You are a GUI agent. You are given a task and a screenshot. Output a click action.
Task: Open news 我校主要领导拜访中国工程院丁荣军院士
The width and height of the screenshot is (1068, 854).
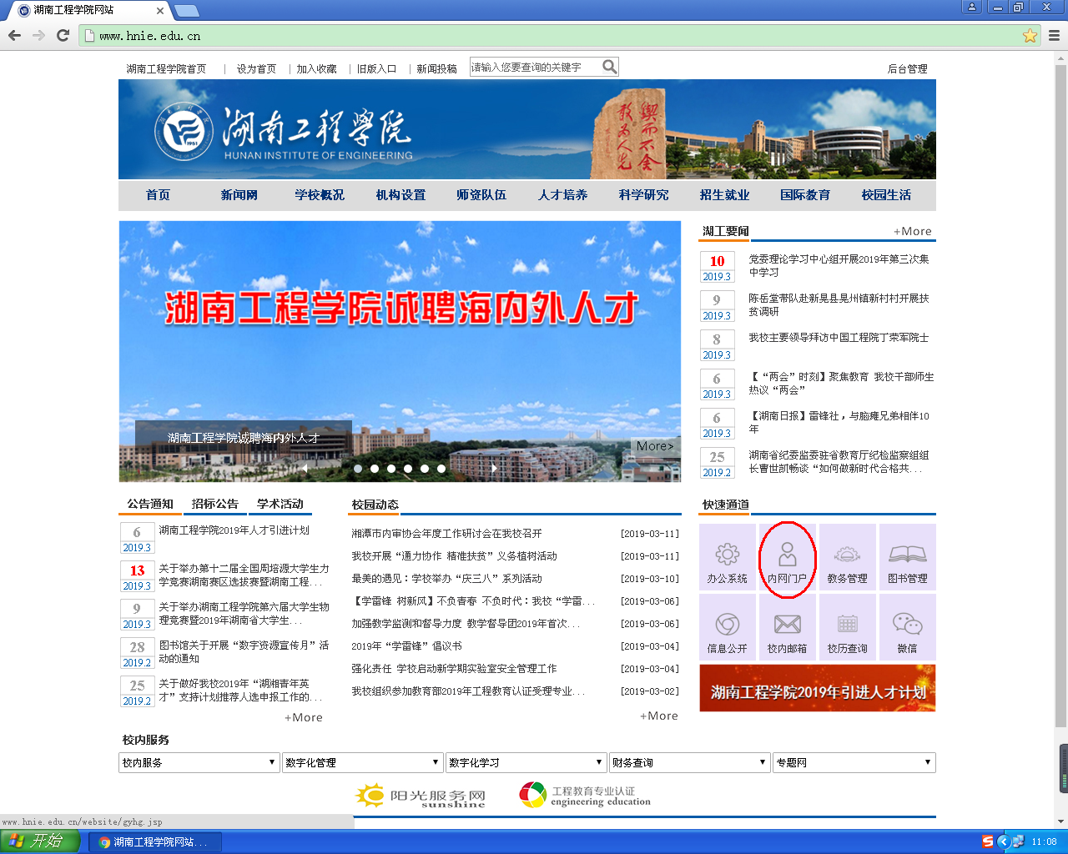tap(839, 338)
